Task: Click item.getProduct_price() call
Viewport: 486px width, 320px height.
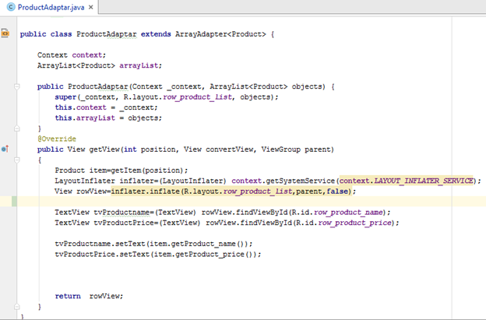Action: tap(202, 255)
